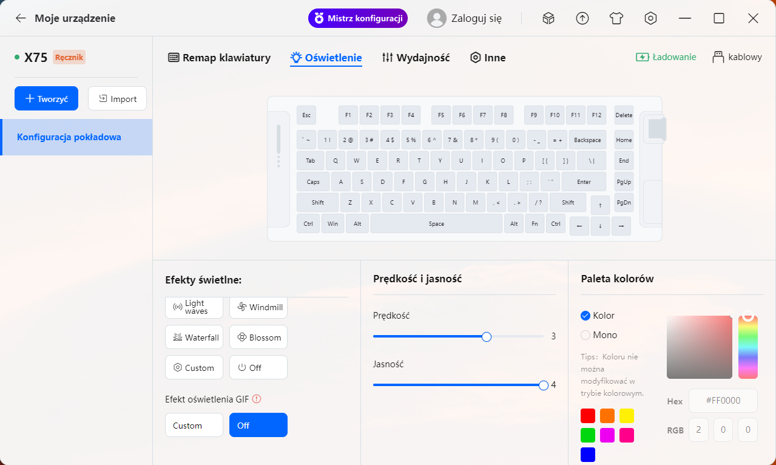Select the Mono radio option
This screenshot has width=776, height=465.
click(x=585, y=335)
